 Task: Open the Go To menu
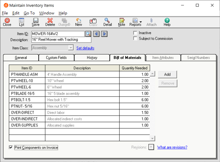tap(29, 13)
